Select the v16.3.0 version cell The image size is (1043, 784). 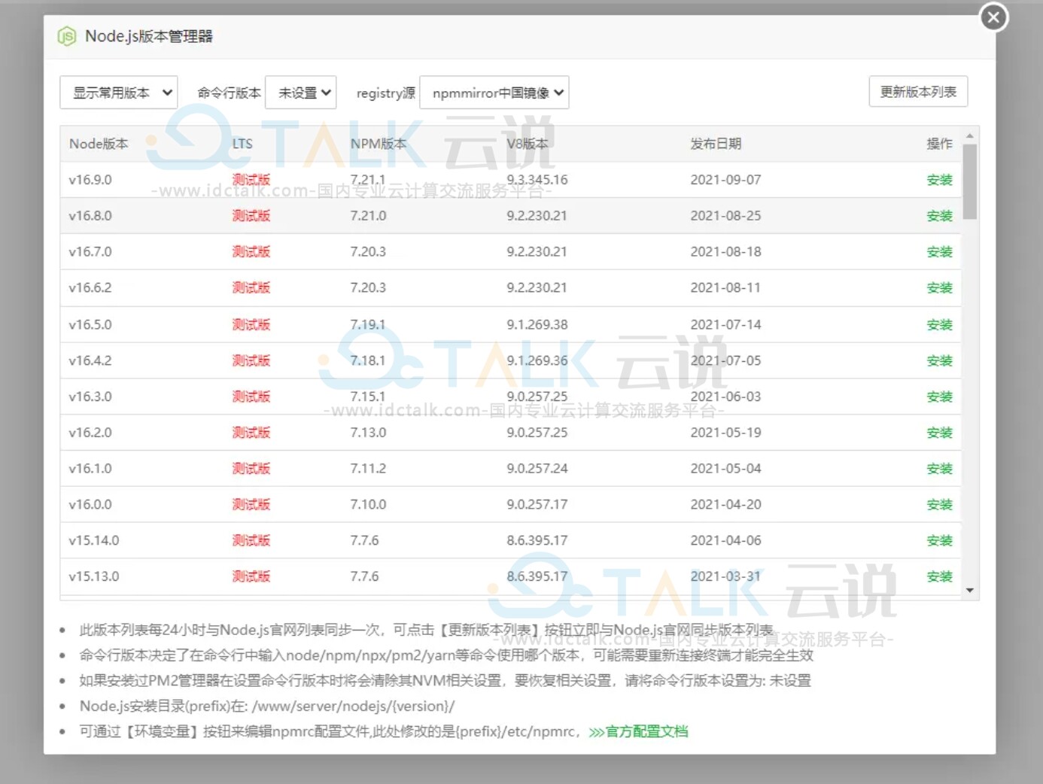(90, 397)
